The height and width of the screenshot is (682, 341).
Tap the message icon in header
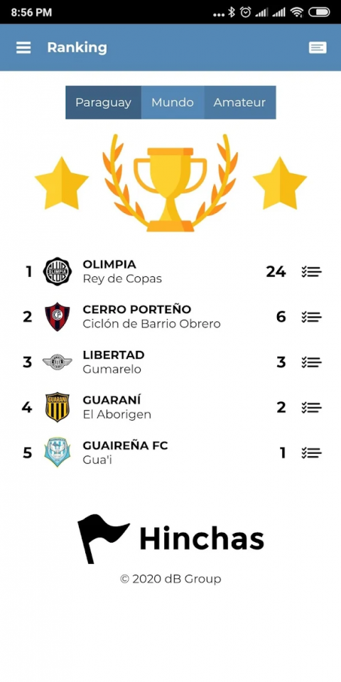(318, 48)
